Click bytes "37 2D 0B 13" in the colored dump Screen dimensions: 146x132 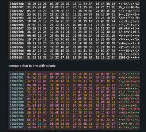coord(37,74)
